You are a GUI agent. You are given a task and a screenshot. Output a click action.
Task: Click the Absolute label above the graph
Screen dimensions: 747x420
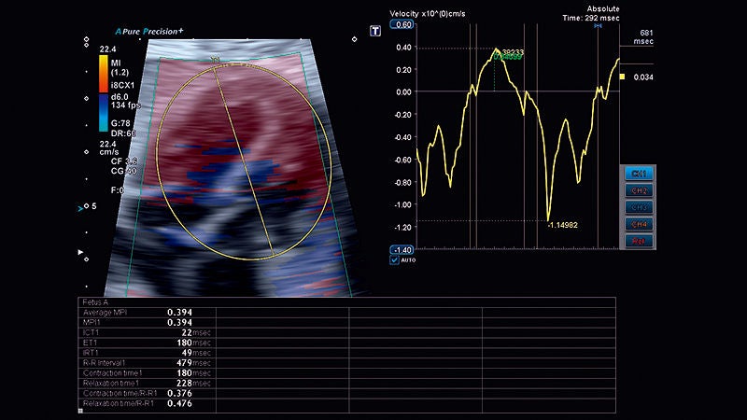(x=603, y=8)
